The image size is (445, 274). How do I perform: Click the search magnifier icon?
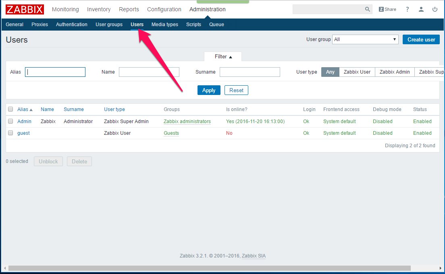[367, 9]
